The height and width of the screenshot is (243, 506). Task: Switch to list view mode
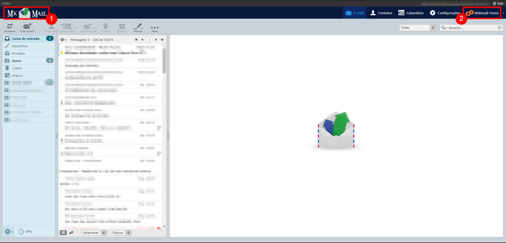63,233
